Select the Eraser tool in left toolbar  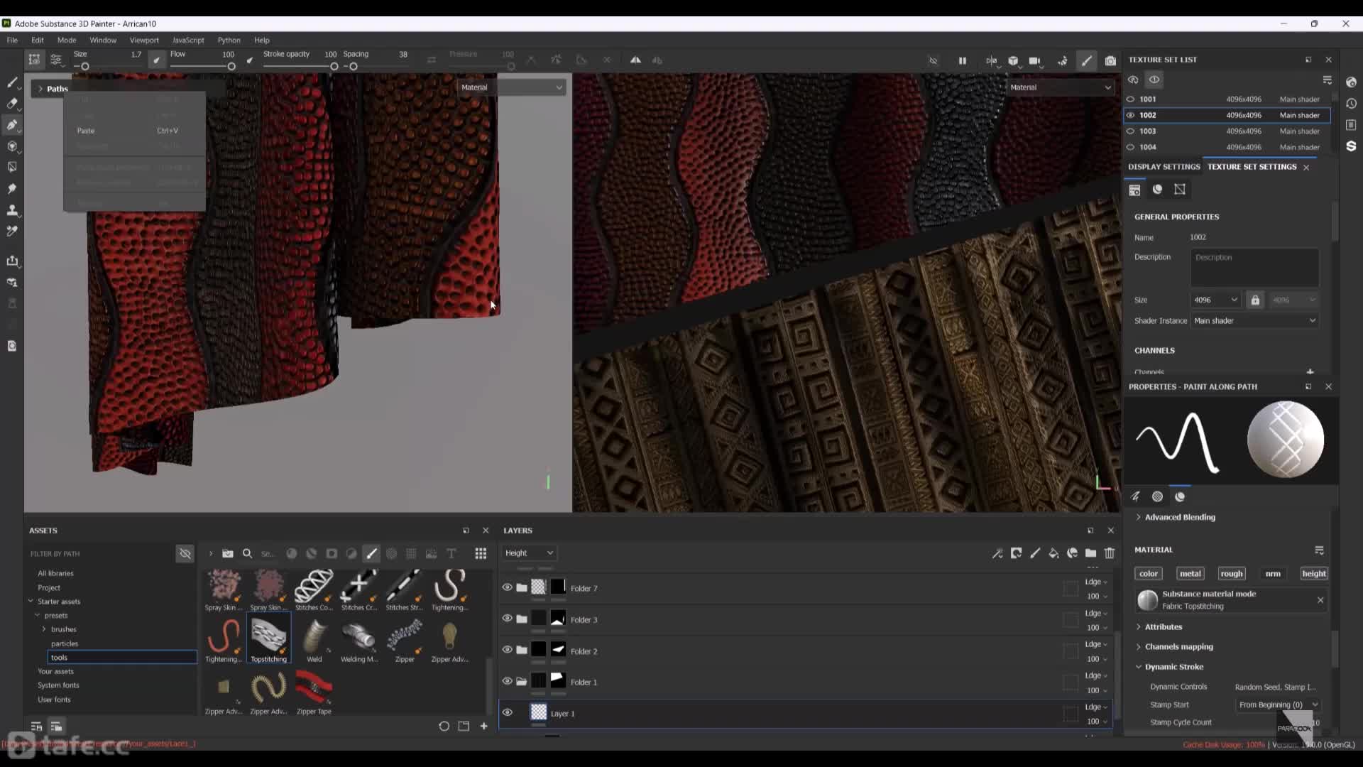tap(12, 104)
